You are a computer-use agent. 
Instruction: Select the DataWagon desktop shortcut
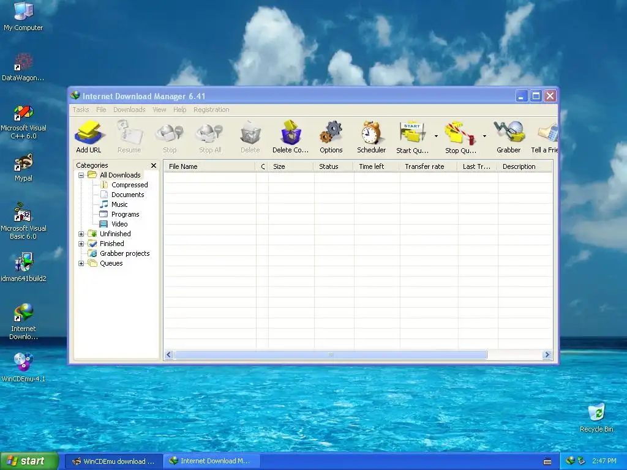[23, 67]
